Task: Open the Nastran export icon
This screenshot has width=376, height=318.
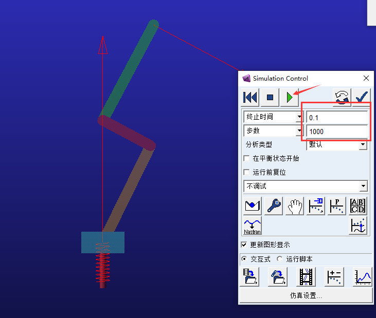Action: (x=252, y=226)
